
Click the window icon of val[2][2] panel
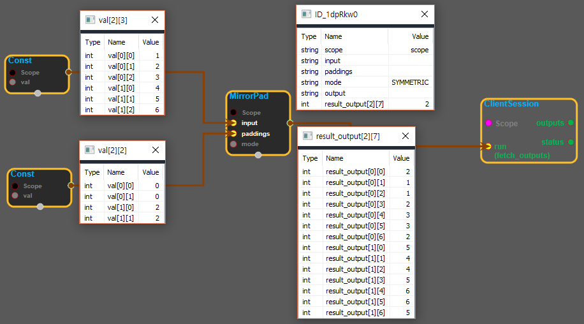90,150
